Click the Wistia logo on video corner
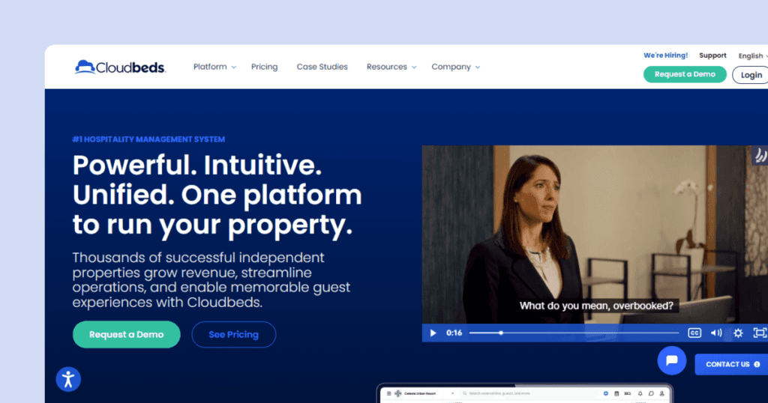 (760, 156)
